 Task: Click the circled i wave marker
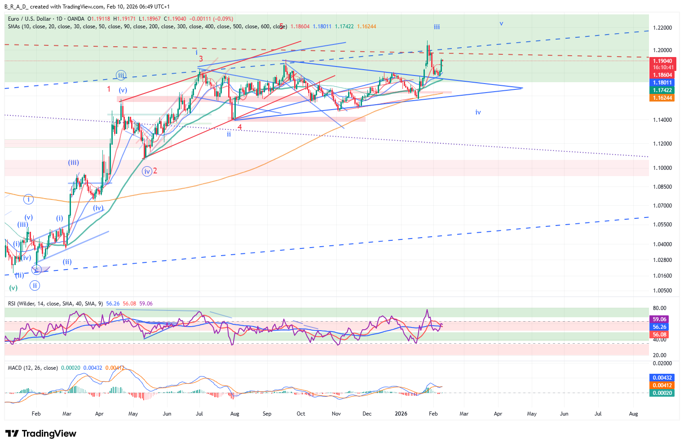click(x=29, y=199)
